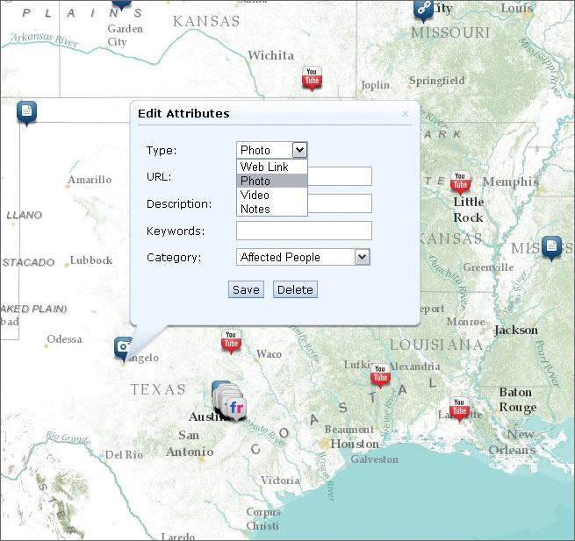This screenshot has height=541, width=575.
Task: Click the Springfield city label
Action: tap(437, 81)
